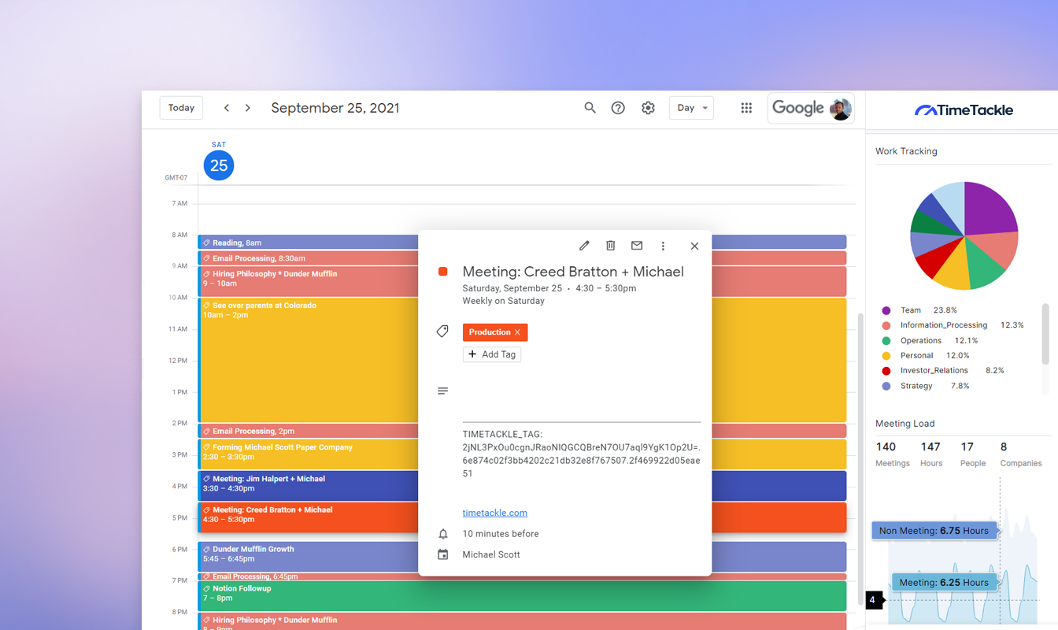Click Investor_Relations legend entry

click(x=943, y=370)
